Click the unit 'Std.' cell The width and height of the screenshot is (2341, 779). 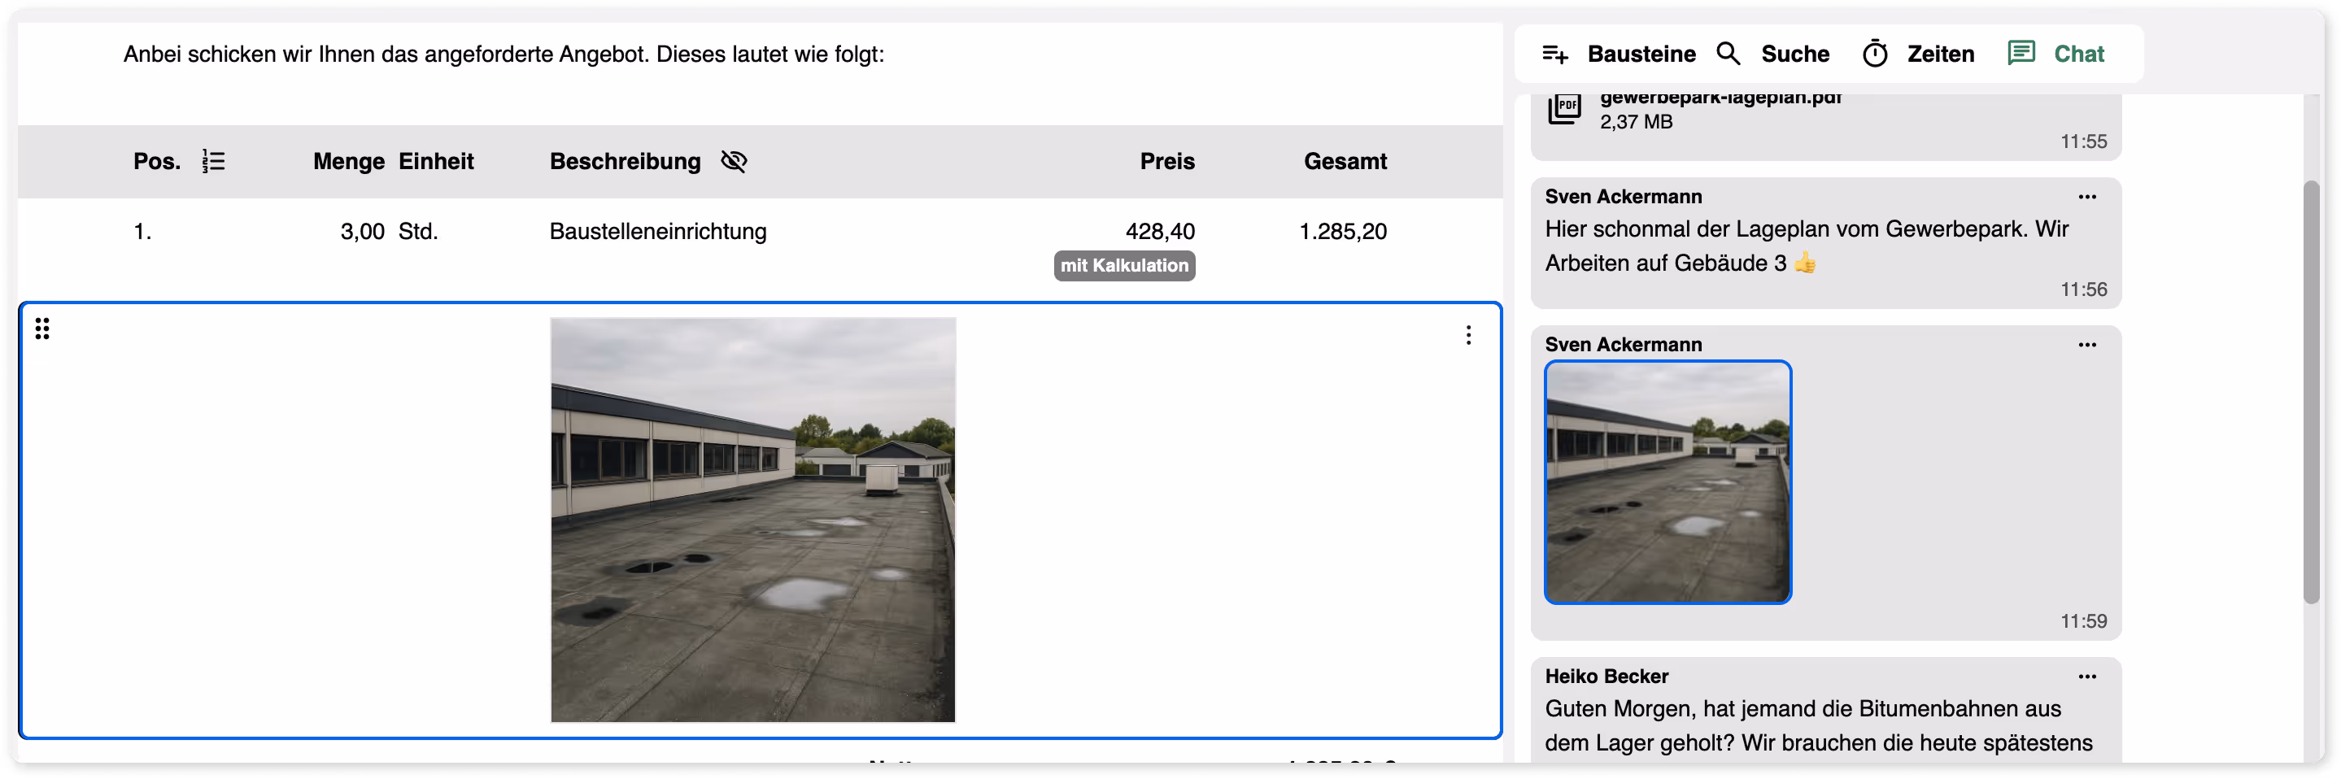(x=418, y=231)
